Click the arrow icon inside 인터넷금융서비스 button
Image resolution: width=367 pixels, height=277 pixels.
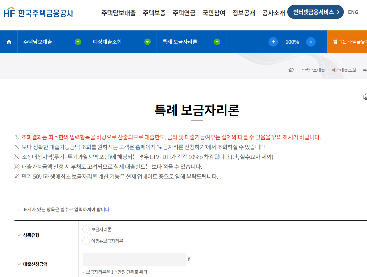pos(338,12)
